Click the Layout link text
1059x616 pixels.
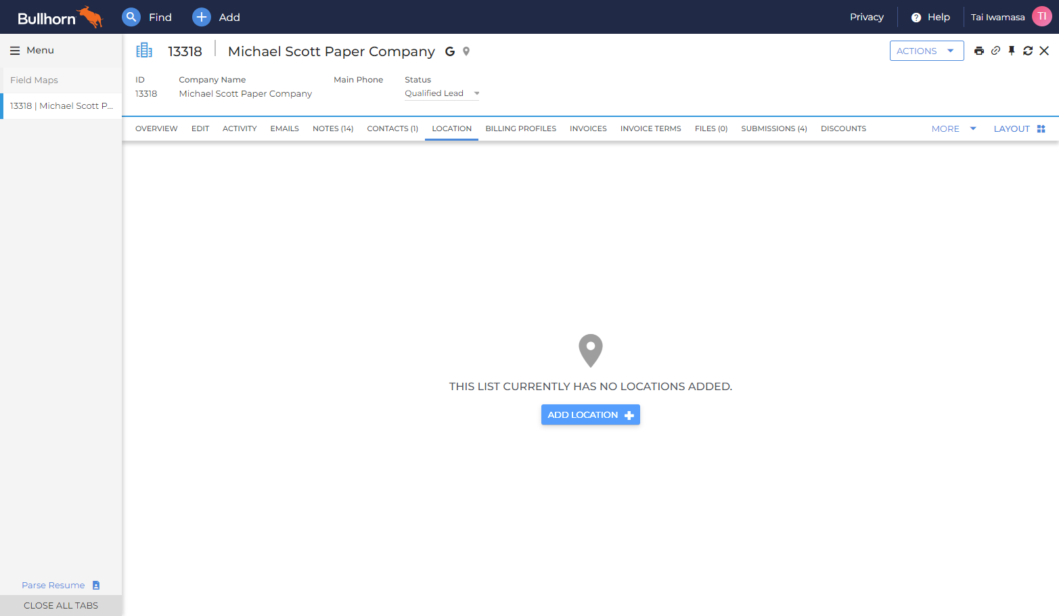[x=1011, y=128]
